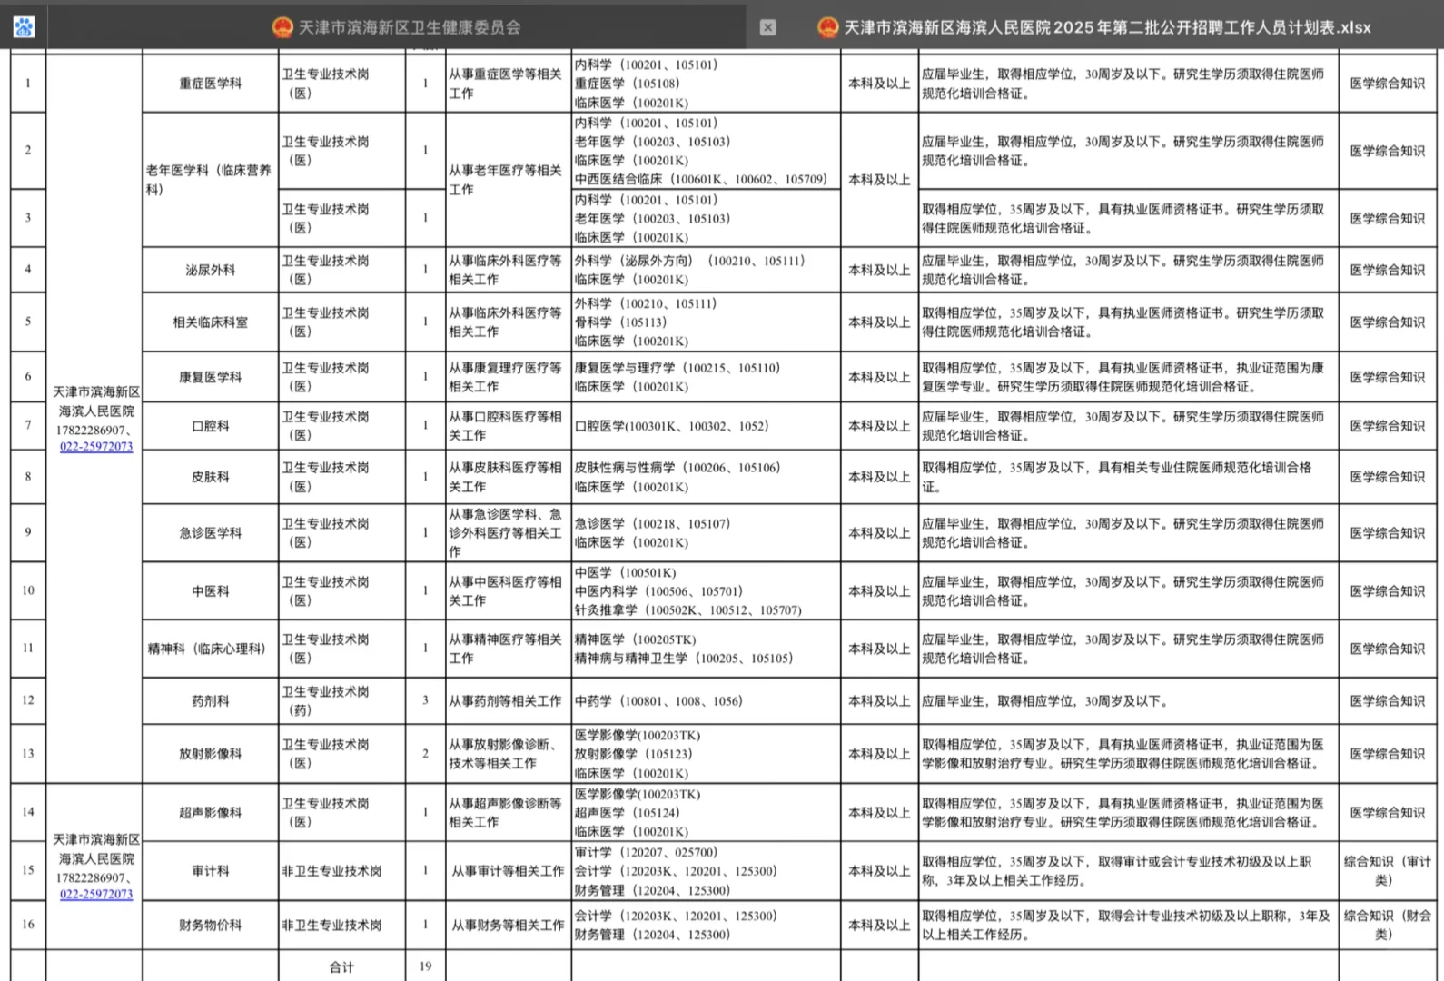Click 医学综合知识 in the 重症医学科 row
Image resolution: width=1444 pixels, height=981 pixels.
coord(1388,84)
